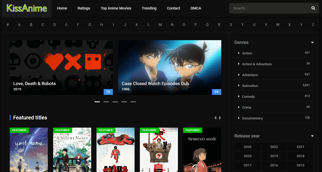Filter titles by letter P

[196, 25]
